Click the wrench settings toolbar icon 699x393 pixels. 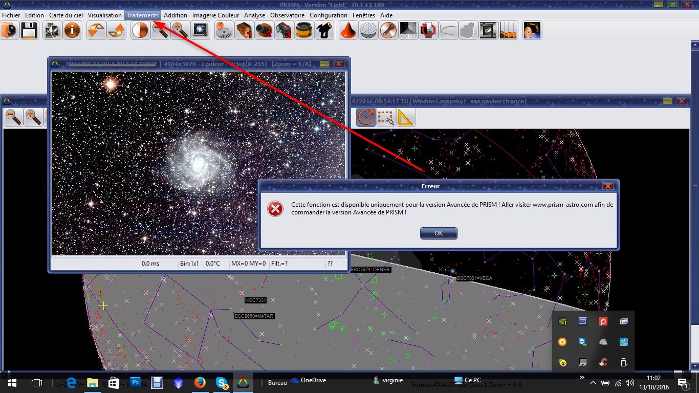[x=389, y=31]
